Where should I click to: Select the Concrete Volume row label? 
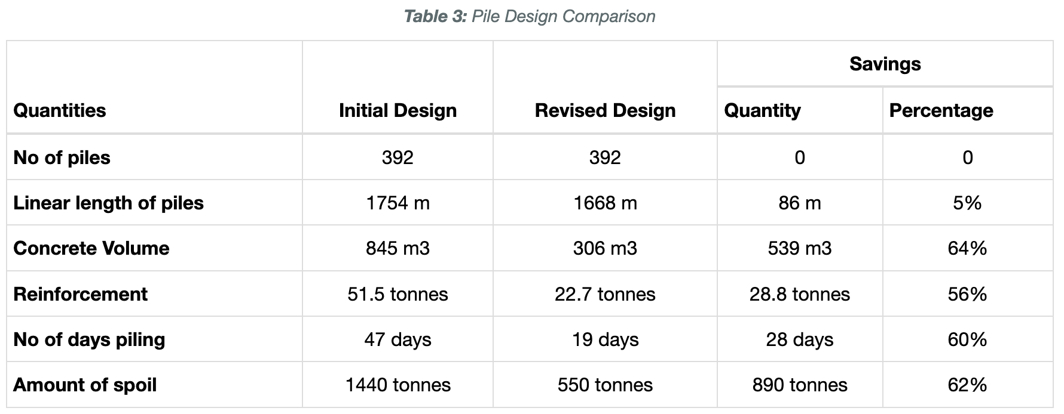tap(91, 248)
